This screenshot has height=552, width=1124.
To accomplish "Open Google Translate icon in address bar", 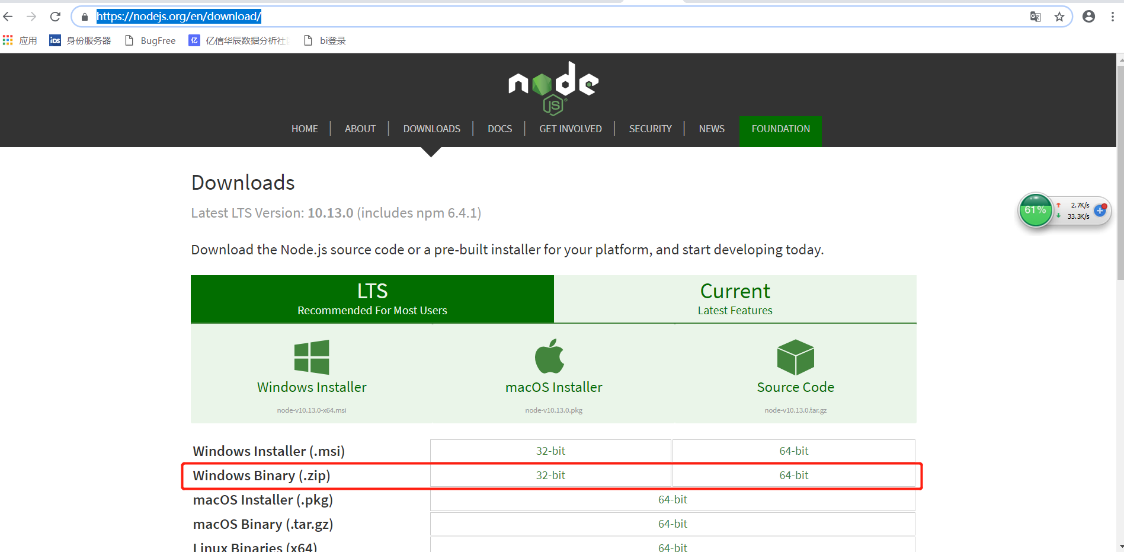I will (1035, 17).
